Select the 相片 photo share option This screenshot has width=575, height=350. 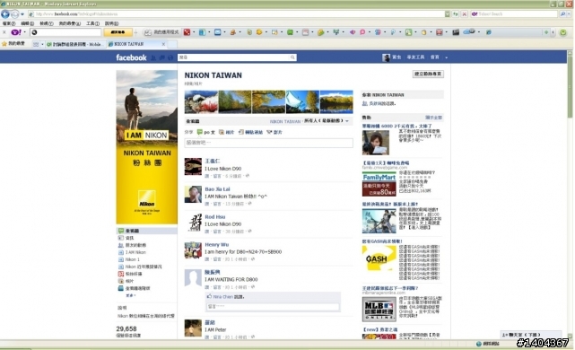tap(226, 132)
